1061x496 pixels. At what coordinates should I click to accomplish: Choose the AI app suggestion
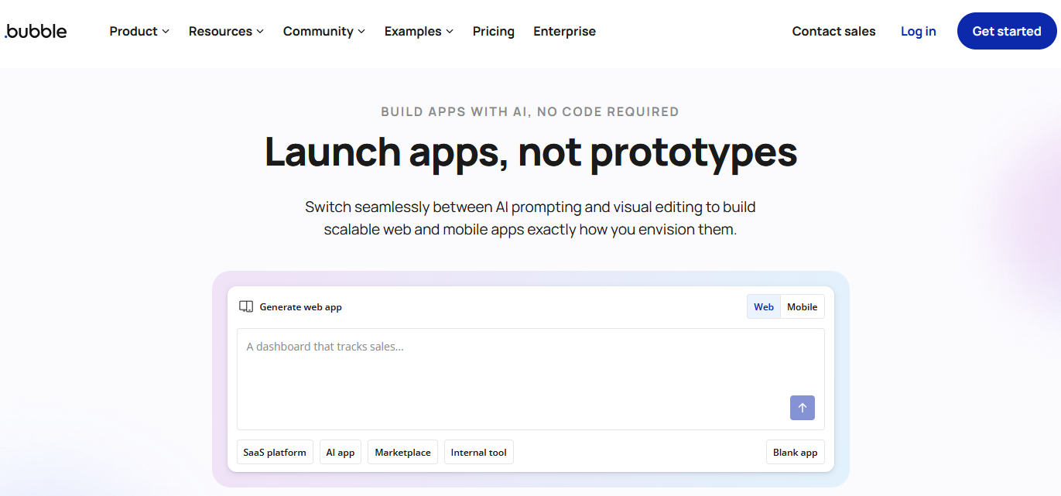(341, 452)
